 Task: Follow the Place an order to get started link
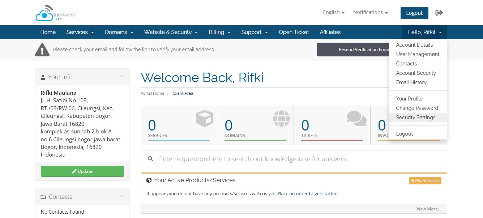pyautogui.click(x=307, y=194)
